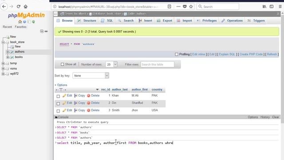Click the books table icon in tree

pos(12,57)
